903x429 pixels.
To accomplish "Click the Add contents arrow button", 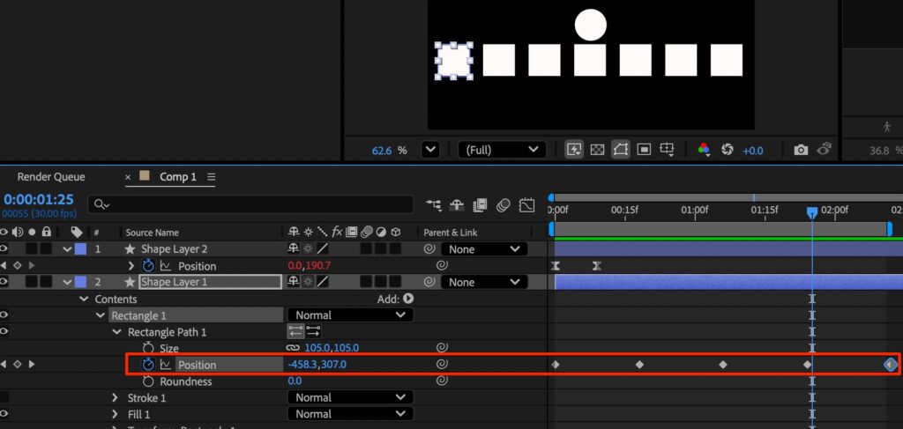I will (x=408, y=299).
